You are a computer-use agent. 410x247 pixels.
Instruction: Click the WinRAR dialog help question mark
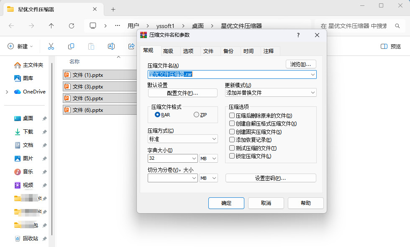pos(298,35)
